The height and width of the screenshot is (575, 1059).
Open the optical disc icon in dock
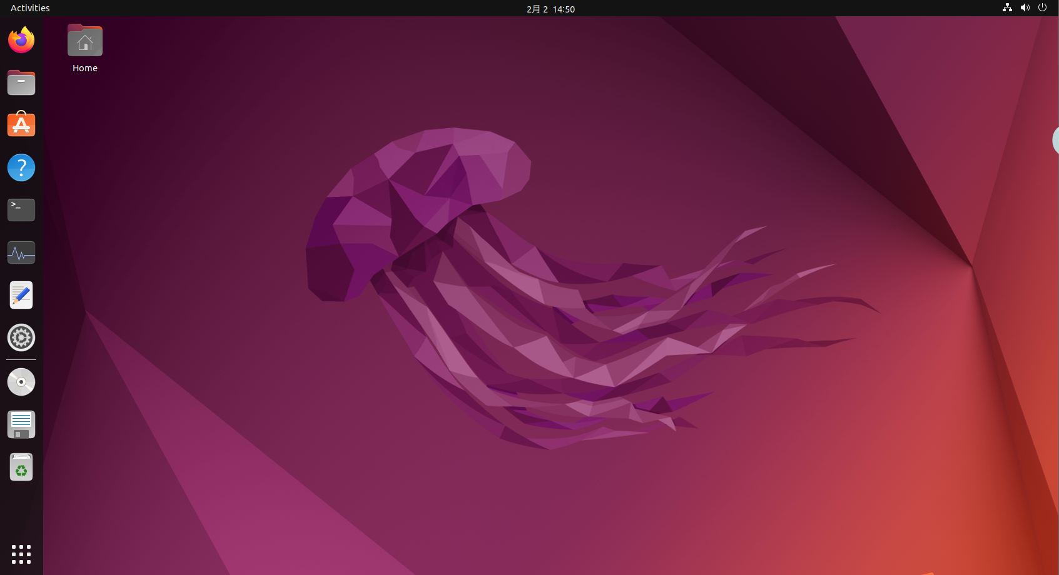(x=21, y=382)
